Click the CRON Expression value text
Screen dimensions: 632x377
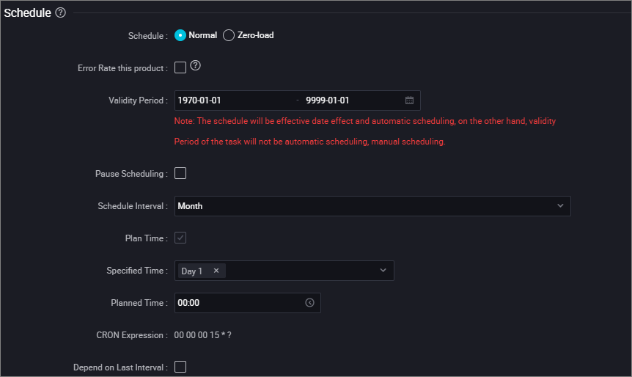(203, 335)
